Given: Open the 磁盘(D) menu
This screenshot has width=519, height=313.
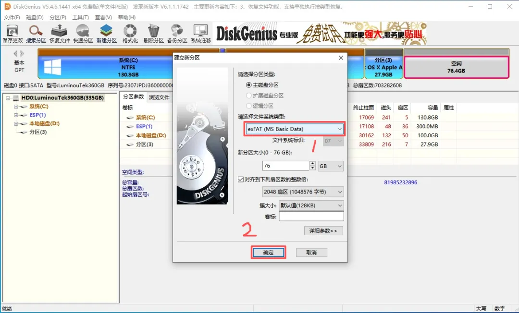Looking at the screenshot, I should pos(35,17).
